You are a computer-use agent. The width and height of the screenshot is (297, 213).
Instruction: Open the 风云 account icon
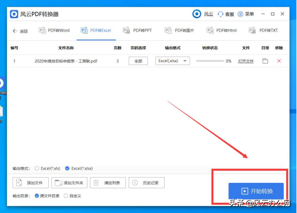point(197,14)
